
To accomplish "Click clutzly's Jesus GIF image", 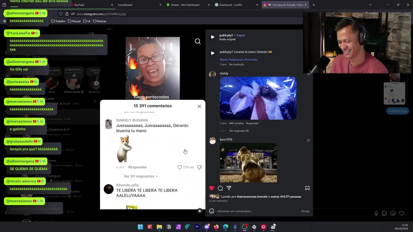I will (x=258, y=98).
